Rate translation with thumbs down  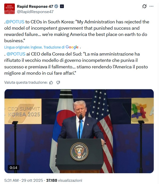[58, 82]
